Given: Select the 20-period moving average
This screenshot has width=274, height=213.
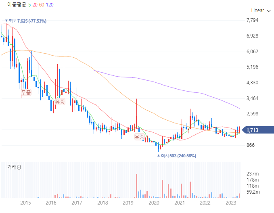Looking at the screenshot, I should [x=35, y=5].
